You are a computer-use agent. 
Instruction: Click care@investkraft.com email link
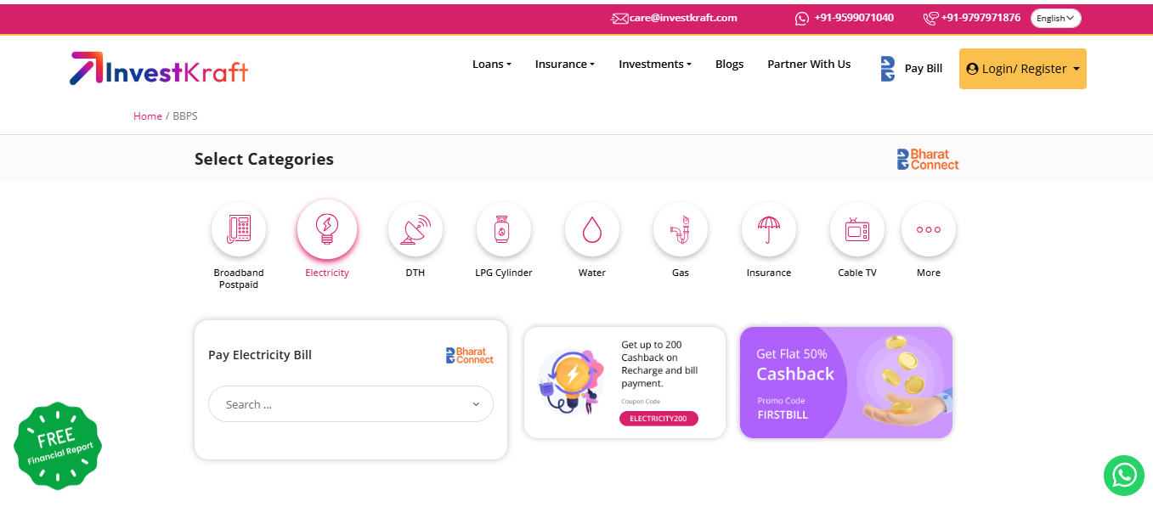pyautogui.click(x=683, y=18)
